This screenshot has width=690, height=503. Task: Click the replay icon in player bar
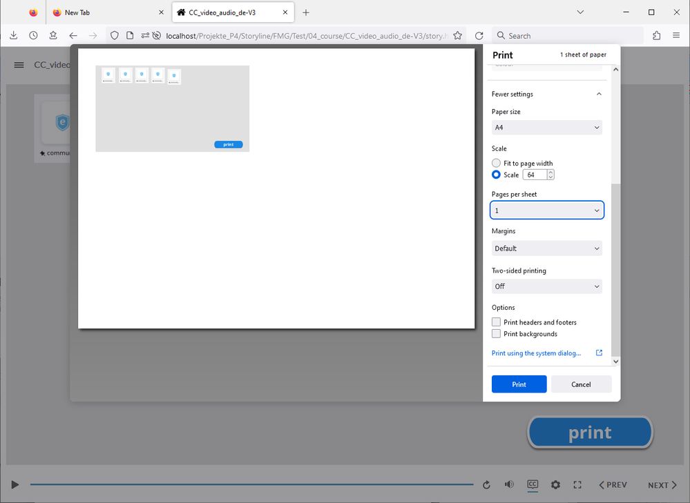[x=486, y=485]
